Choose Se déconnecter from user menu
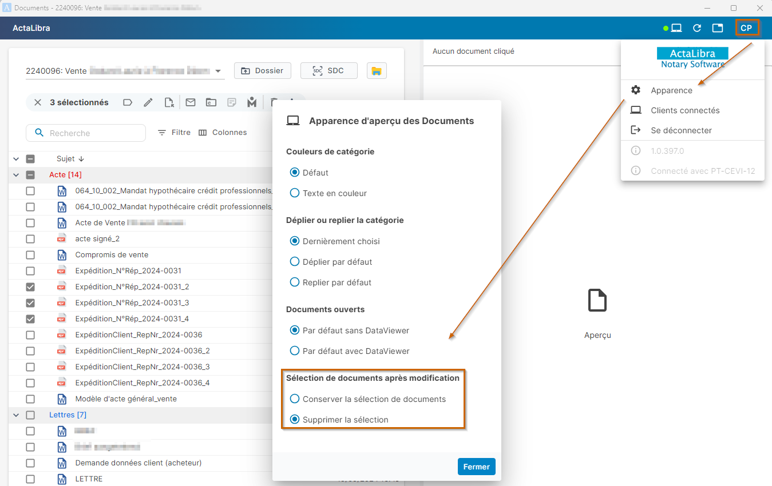Viewport: 772px width, 486px height. [x=692, y=130]
